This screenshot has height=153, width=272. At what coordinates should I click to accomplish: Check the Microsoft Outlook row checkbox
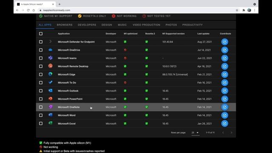[41, 91]
